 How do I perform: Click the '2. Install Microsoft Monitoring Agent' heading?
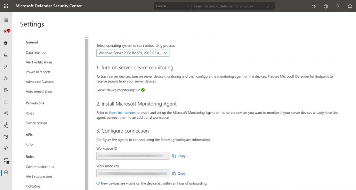136,104
